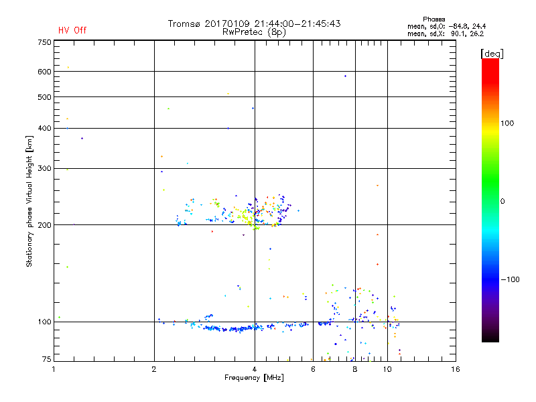The width and height of the screenshot is (536, 402).
Task: Click the green region of the colorbar
Action: click(490, 181)
